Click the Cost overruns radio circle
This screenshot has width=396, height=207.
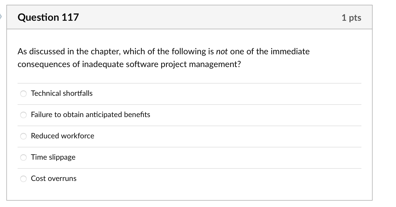pyautogui.click(x=23, y=179)
